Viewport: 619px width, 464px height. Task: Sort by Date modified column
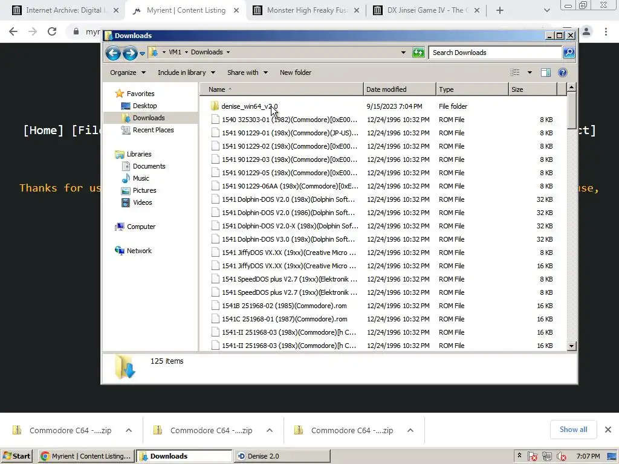pos(400,89)
